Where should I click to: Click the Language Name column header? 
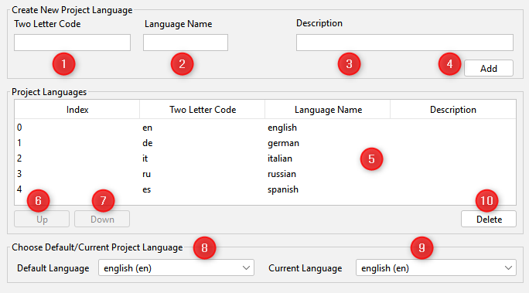(328, 110)
